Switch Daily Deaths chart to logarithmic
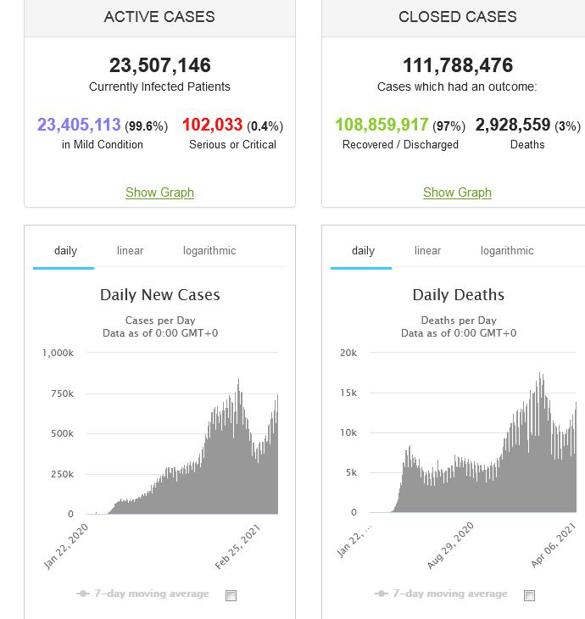 tap(507, 251)
